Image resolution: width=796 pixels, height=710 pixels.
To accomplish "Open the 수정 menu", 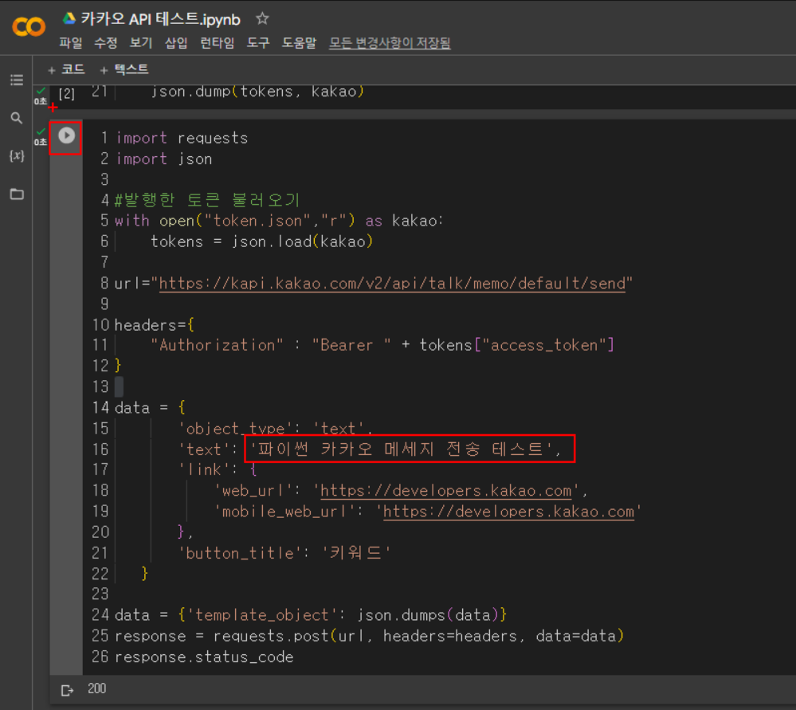I will click(x=106, y=43).
